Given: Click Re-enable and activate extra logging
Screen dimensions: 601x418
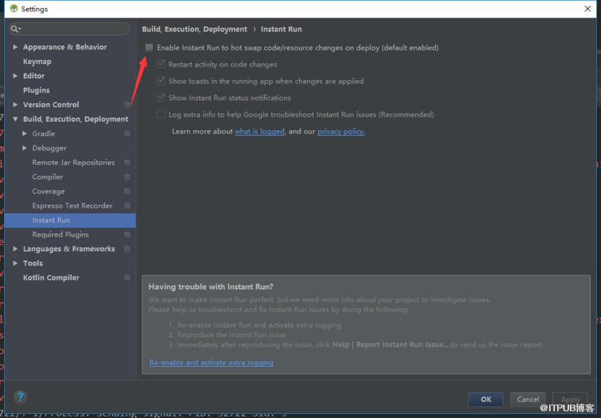Looking at the screenshot, I should click(x=211, y=363).
